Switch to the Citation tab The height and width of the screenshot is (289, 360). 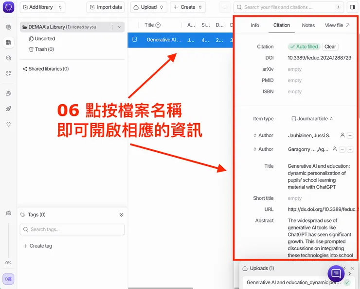click(282, 25)
